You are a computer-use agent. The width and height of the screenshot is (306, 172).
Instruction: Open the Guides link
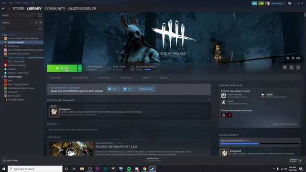point(146,77)
